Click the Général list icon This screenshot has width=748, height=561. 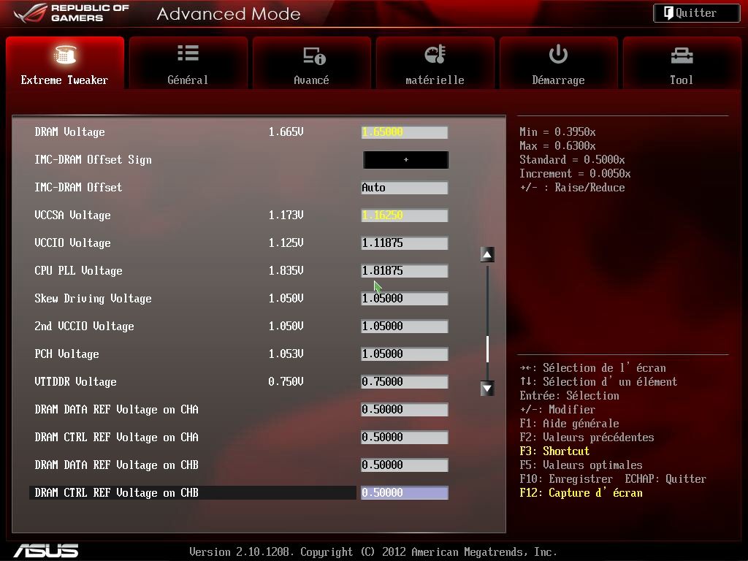188,53
